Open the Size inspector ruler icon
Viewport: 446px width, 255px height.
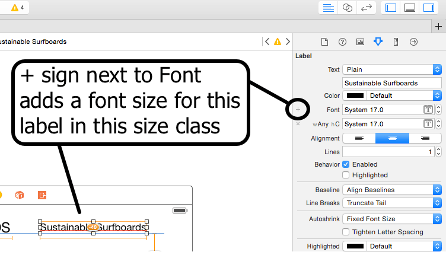396,42
